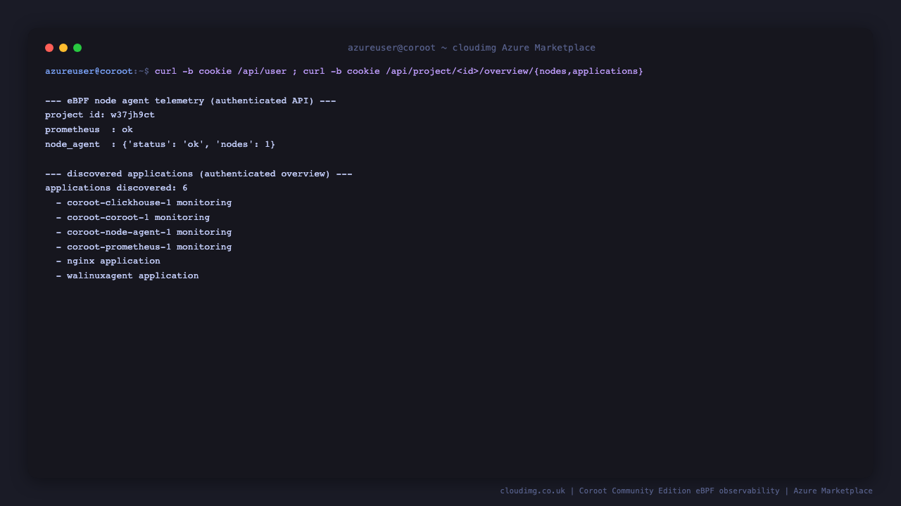Select the project id w37jh9ct line
901x506 pixels.
pyautogui.click(x=100, y=115)
